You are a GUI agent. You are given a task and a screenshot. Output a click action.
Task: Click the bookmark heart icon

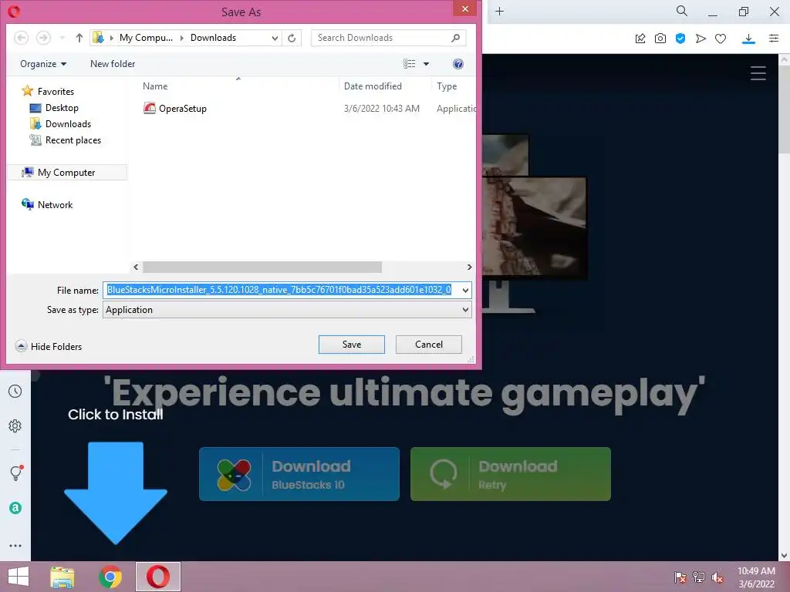[721, 39]
